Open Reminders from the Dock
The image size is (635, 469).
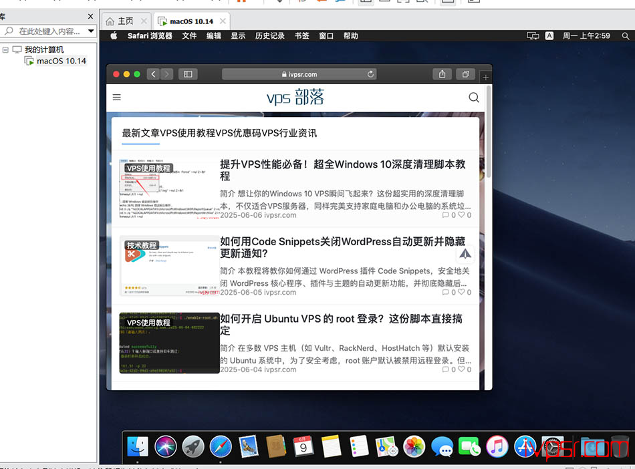pos(359,447)
